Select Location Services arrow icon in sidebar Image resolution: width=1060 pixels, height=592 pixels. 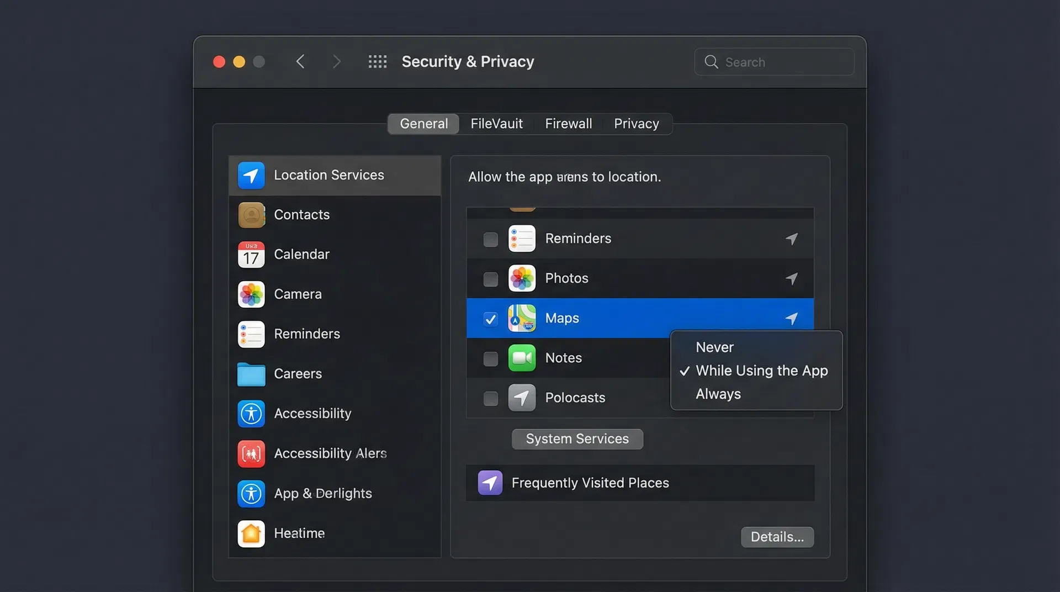[x=251, y=176]
